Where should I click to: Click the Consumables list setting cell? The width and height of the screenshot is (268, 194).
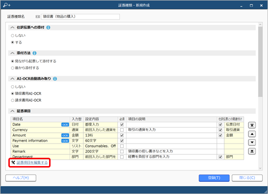click(101, 146)
